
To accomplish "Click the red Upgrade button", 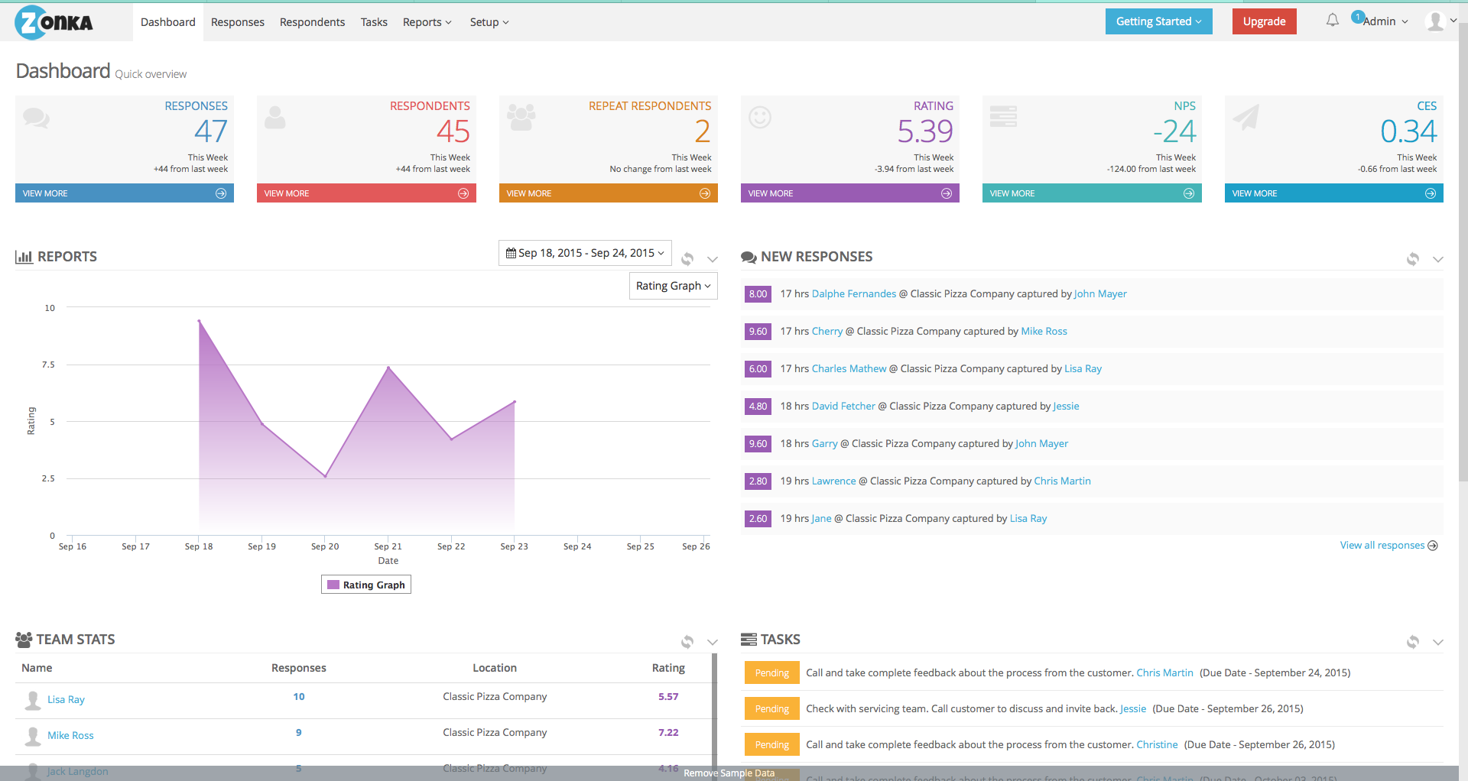I will point(1264,21).
